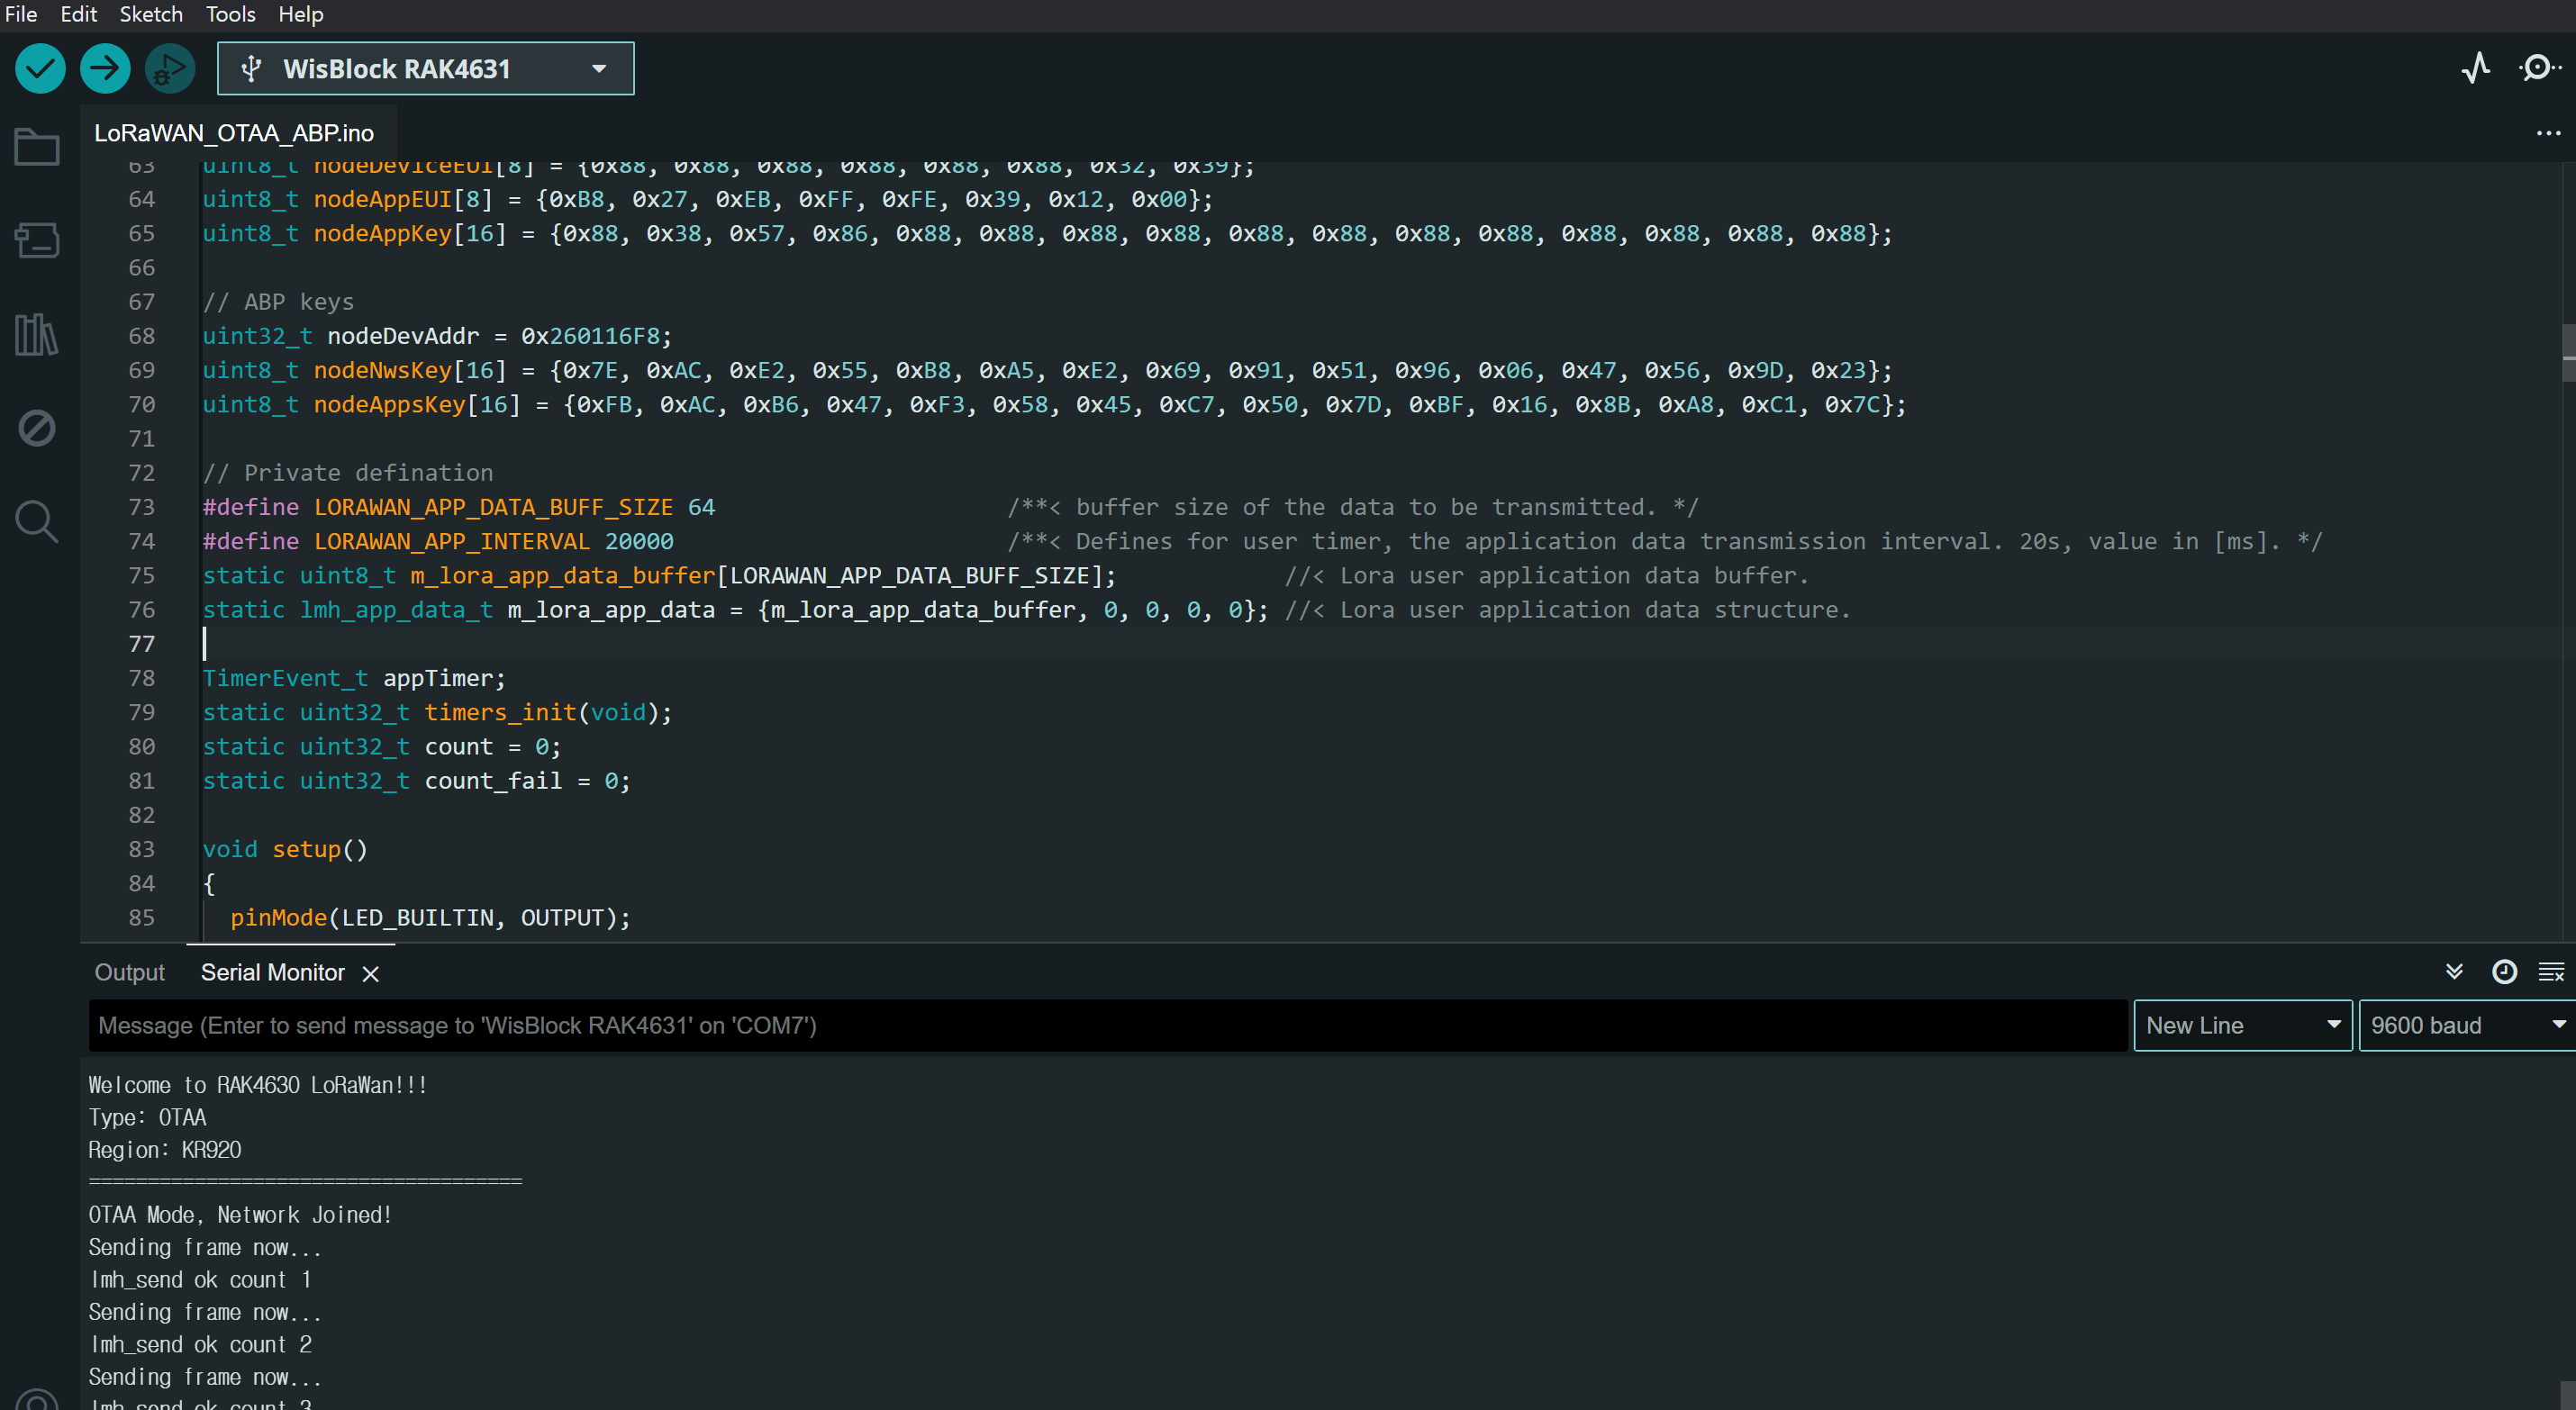Open the 9600 baud rate dropdown

click(2466, 1025)
